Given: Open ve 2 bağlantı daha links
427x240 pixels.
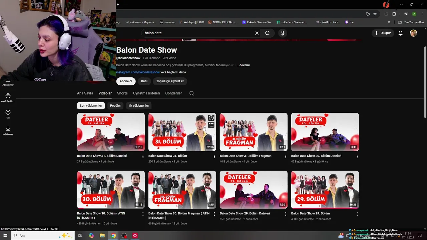Looking at the screenshot, I should (173, 72).
